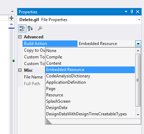Choose Compile from Build Action list
Viewport: 144px width, 134px height.
(90, 57)
